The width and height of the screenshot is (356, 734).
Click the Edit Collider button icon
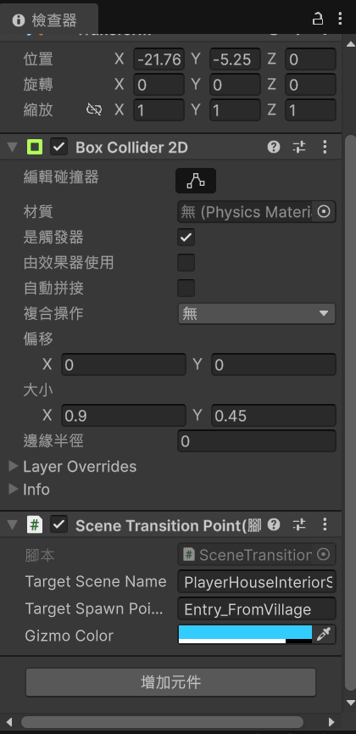[x=196, y=181]
